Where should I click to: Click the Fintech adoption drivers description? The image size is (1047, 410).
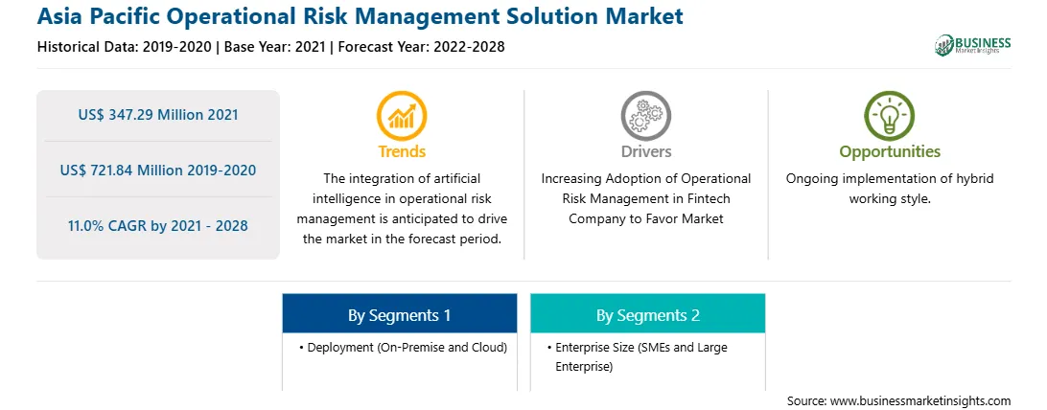pyautogui.click(x=645, y=198)
